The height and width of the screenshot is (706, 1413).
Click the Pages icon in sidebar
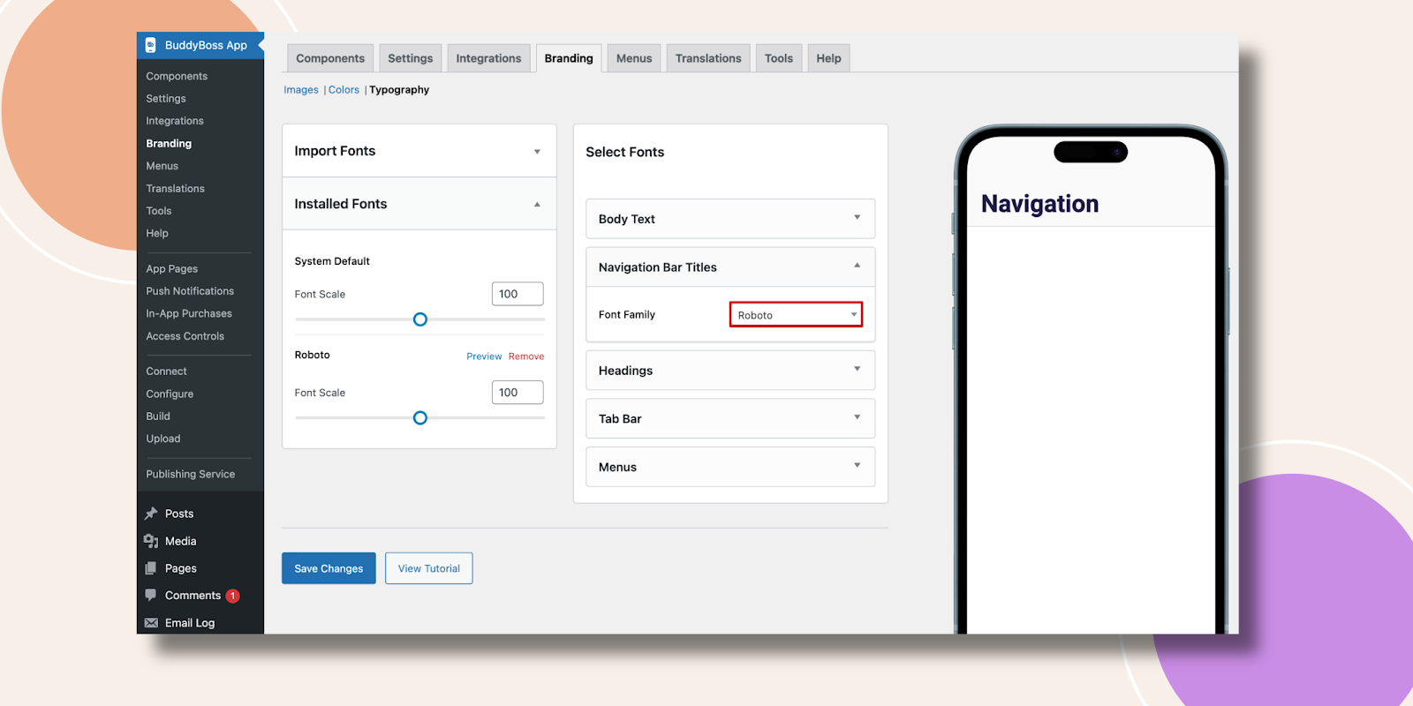(151, 568)
